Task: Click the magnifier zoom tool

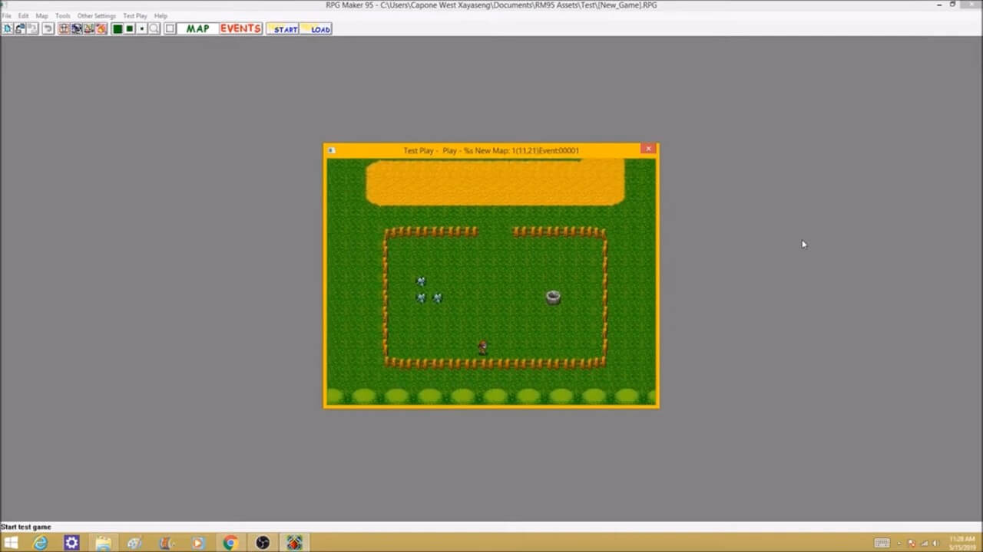Action: point(154,28)
